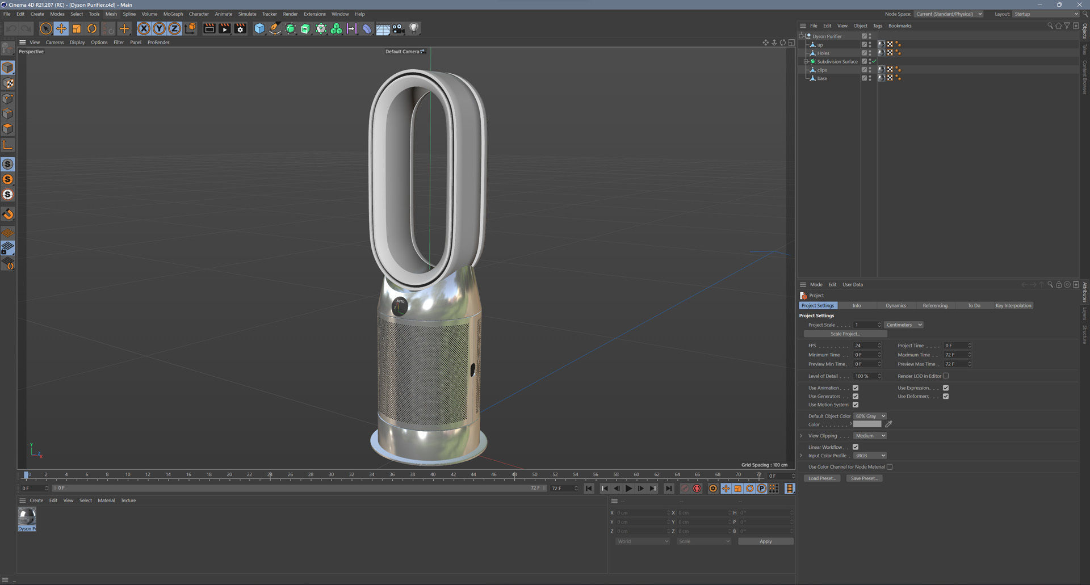Click the Undo arrow icon
The height and width of the screenshot is (585, 1090).
[x=11, y=28]
